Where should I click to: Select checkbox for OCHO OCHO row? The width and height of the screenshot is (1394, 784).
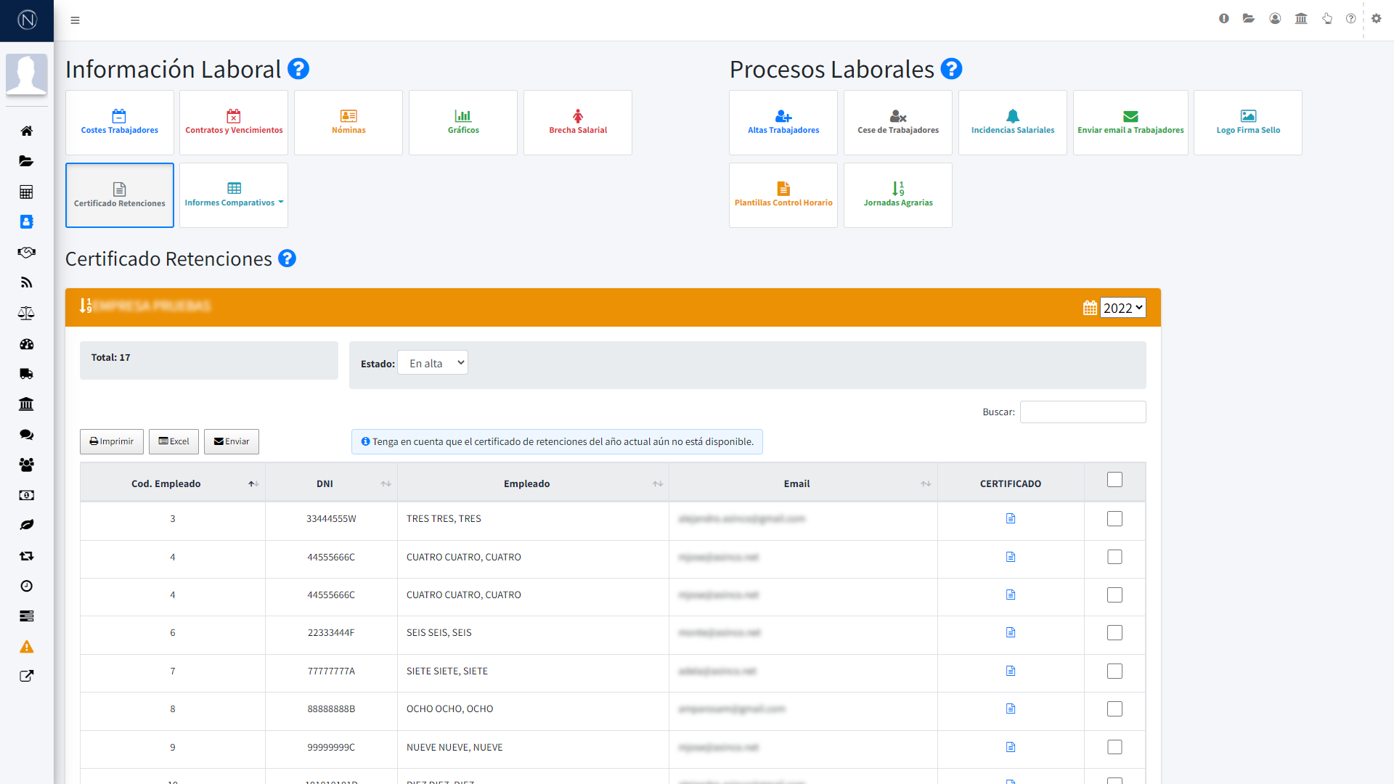coord(1114,709)
